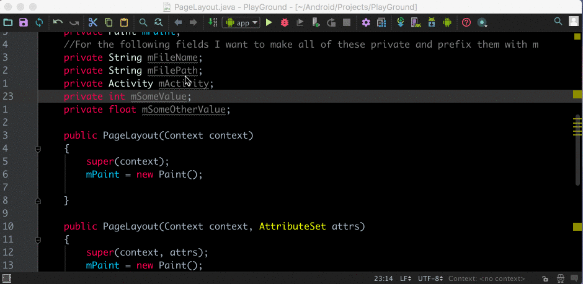This screenshot has width=583, height=284.
Task: Click yellow warning marker beside AttributeSet constructor line
Action: click(x=577, y=226)
